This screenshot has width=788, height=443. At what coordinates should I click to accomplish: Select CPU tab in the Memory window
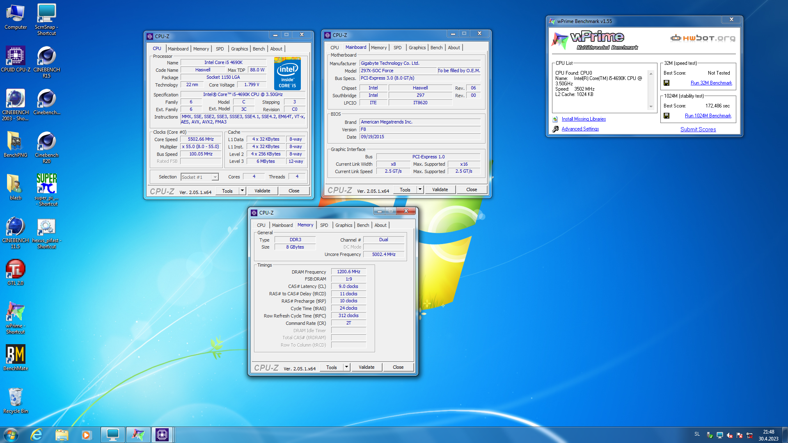point(261,225)
